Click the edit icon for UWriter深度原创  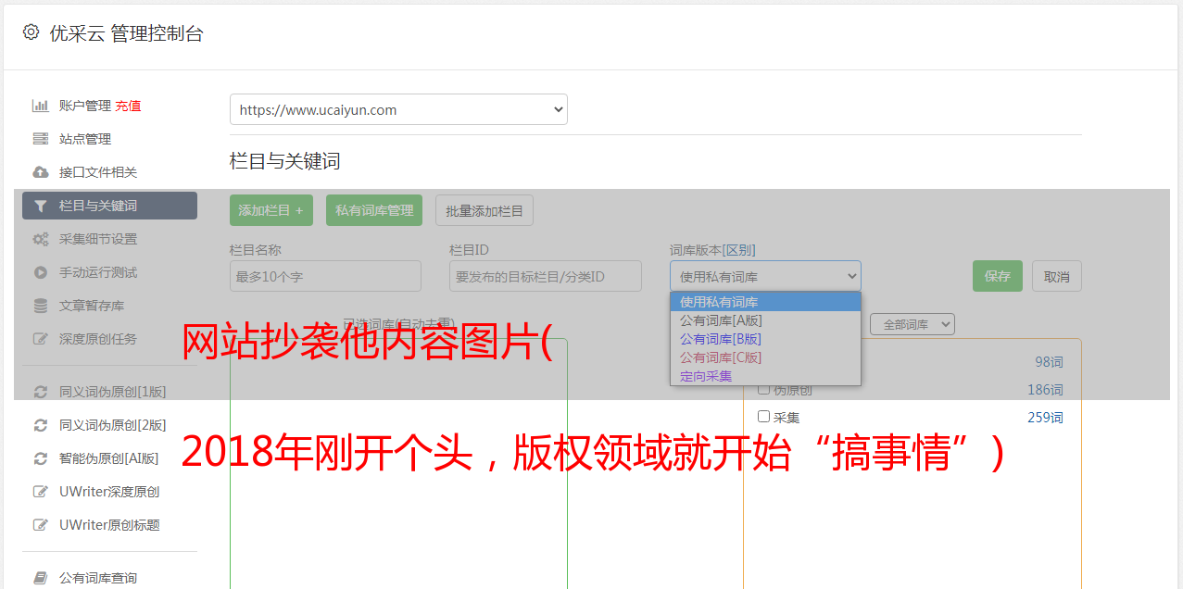(40, 492)
